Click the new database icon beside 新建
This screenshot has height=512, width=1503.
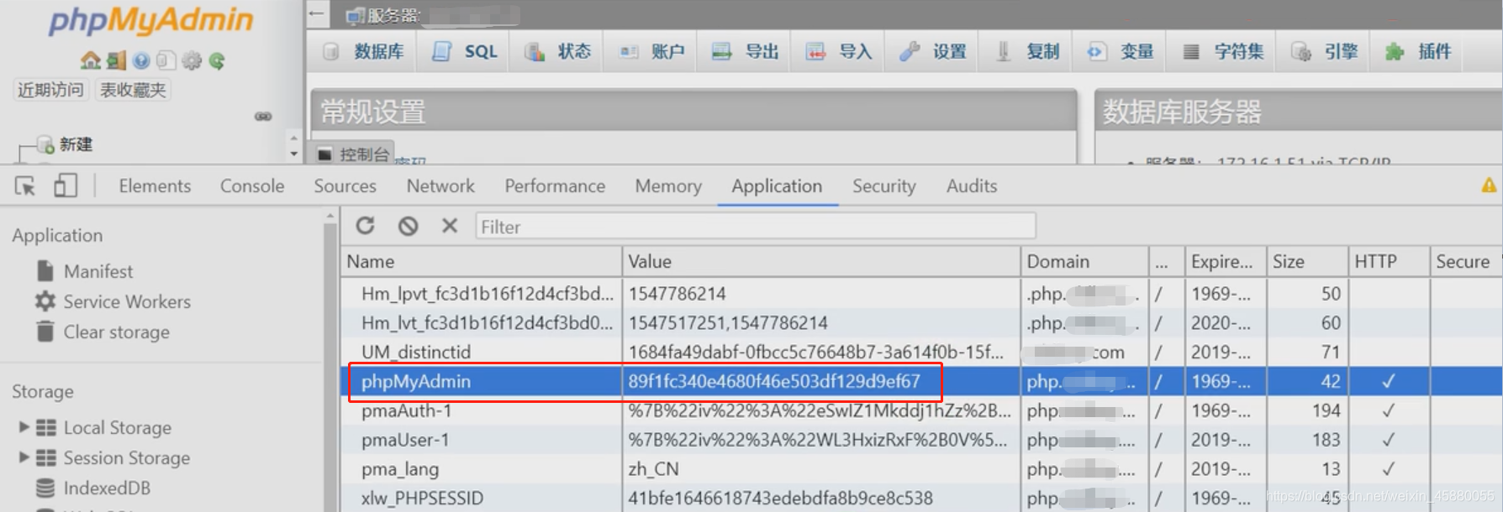[x=47, y=145]
